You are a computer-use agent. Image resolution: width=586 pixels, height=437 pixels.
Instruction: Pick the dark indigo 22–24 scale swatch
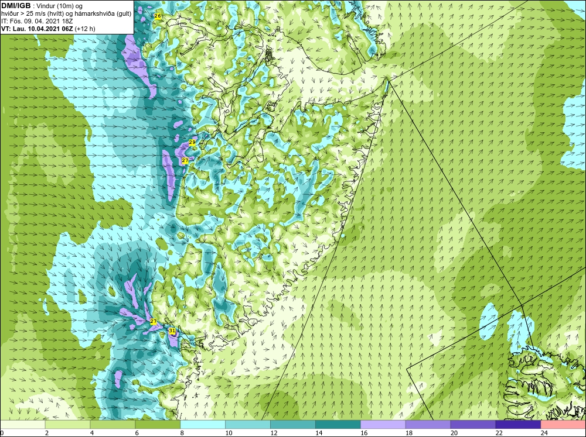click(518, 424)
